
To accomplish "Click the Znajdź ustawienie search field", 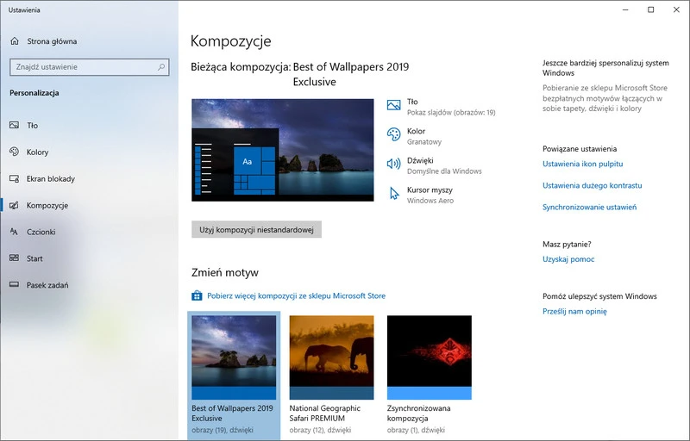I will 82,66.
